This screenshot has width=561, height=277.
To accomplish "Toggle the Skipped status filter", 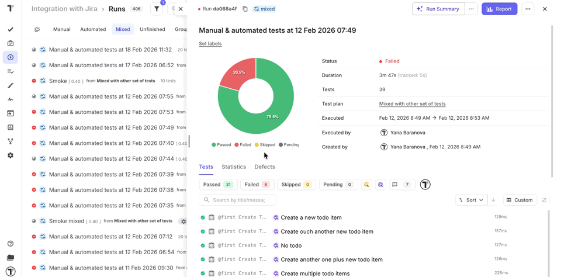I will click(296, 185).
